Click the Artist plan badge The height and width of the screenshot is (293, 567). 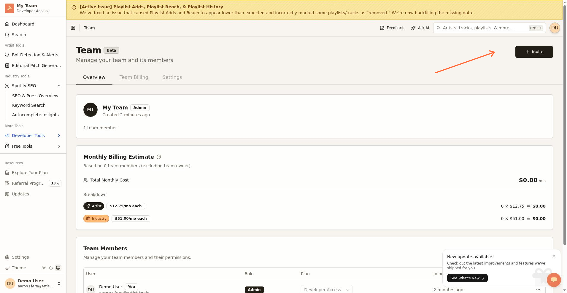[x=94, y=206]
